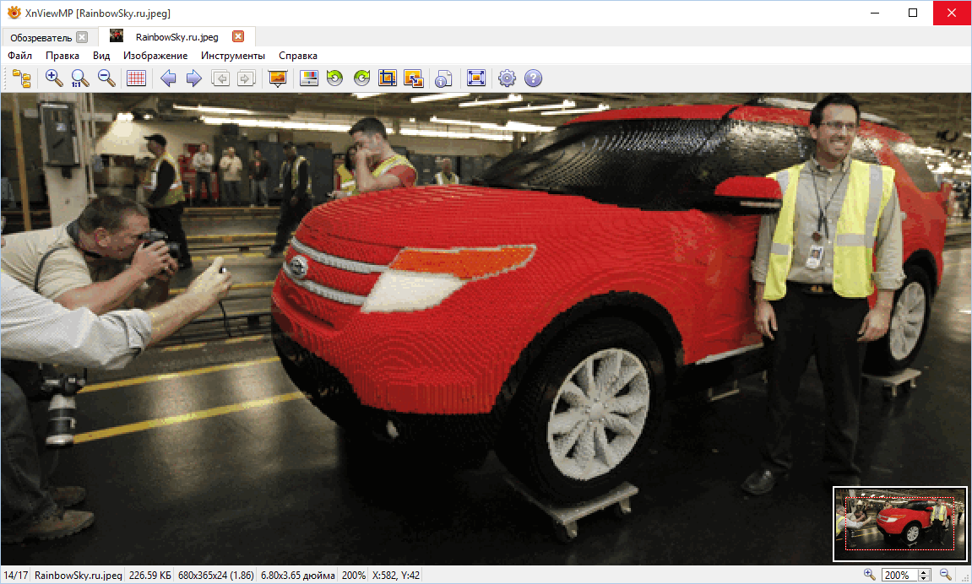972x584 pixels.
Task: Click the 6.80x3.65 дюйма print size
Action: coord(297,576)
